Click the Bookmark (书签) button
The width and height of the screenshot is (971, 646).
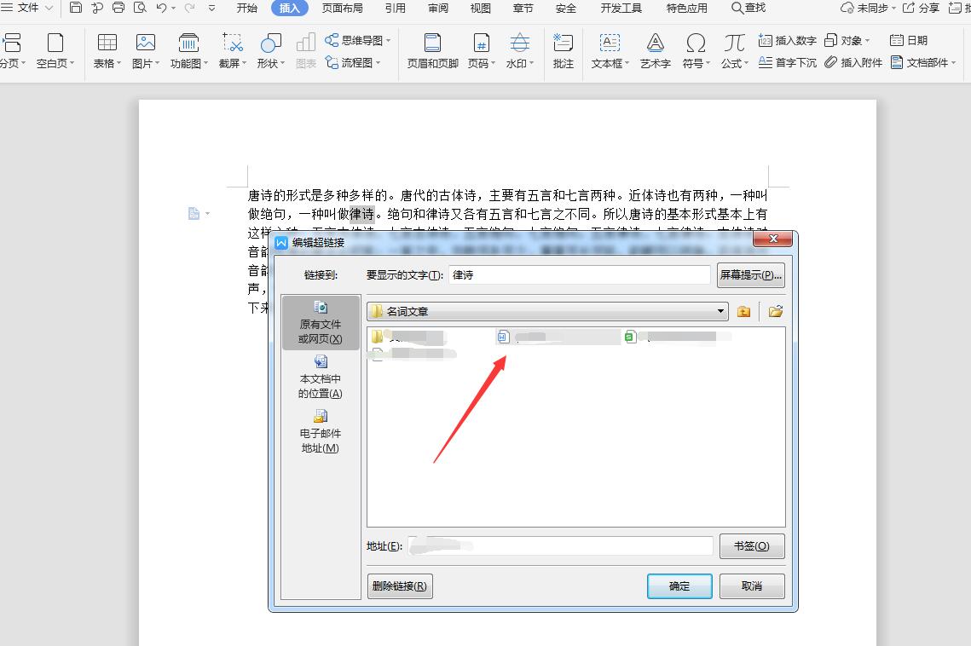[752, 546]
